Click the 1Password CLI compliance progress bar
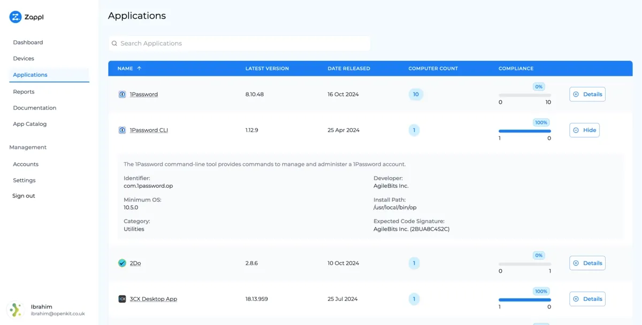642x325 pixels. point(524,130)
